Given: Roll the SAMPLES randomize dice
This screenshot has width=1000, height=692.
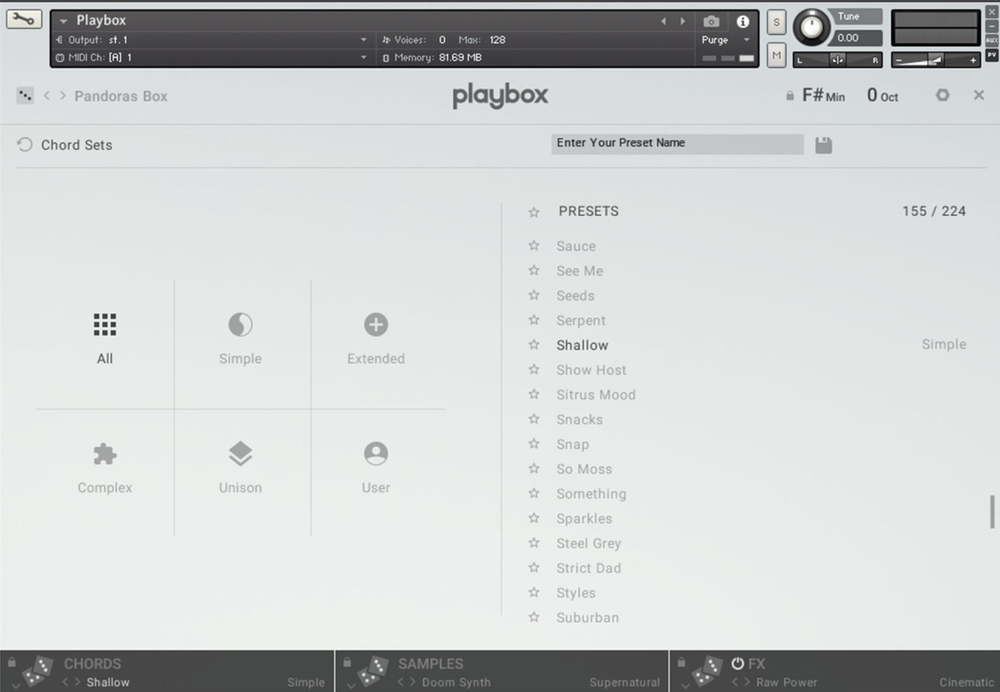Looking at the screenshot, I should (374, 671).
